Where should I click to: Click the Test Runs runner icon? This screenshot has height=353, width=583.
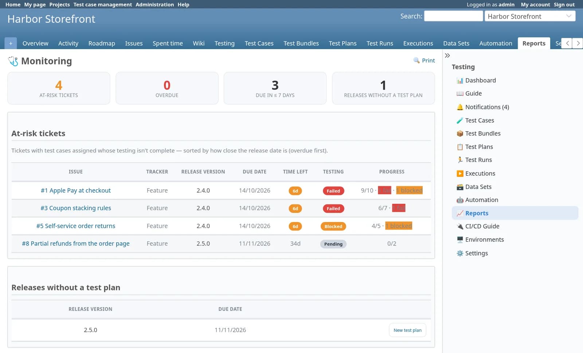(460, 160)
